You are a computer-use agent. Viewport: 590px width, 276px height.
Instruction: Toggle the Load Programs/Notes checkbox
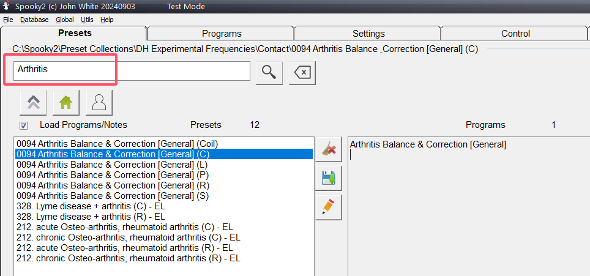coord(24,125)
